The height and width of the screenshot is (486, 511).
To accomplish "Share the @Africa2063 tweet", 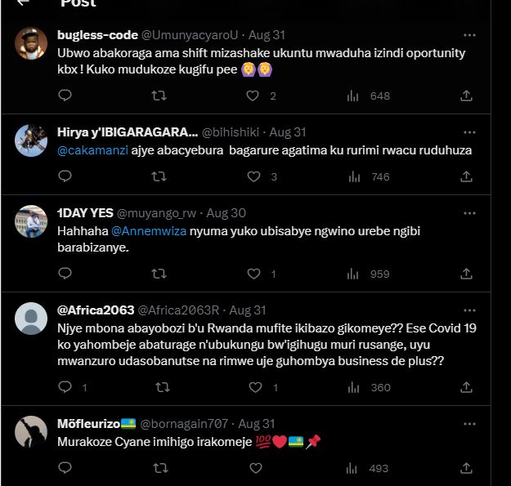I will coord(466,387).
